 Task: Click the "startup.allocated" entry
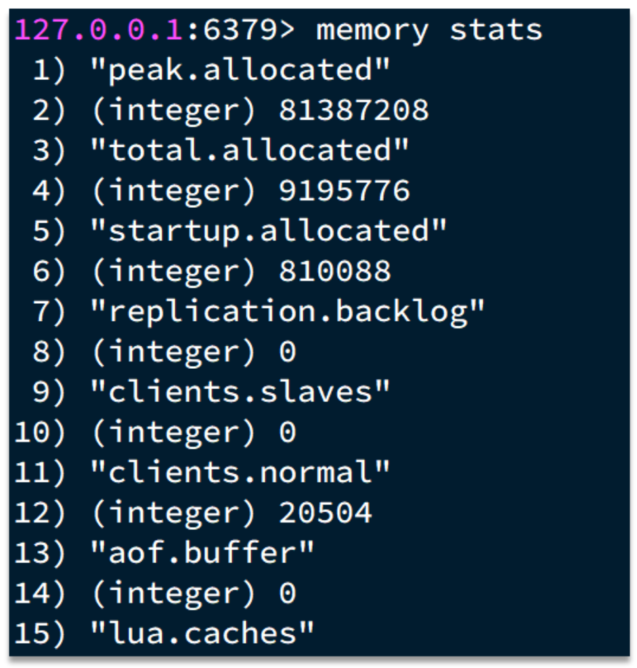click(269, 232)
